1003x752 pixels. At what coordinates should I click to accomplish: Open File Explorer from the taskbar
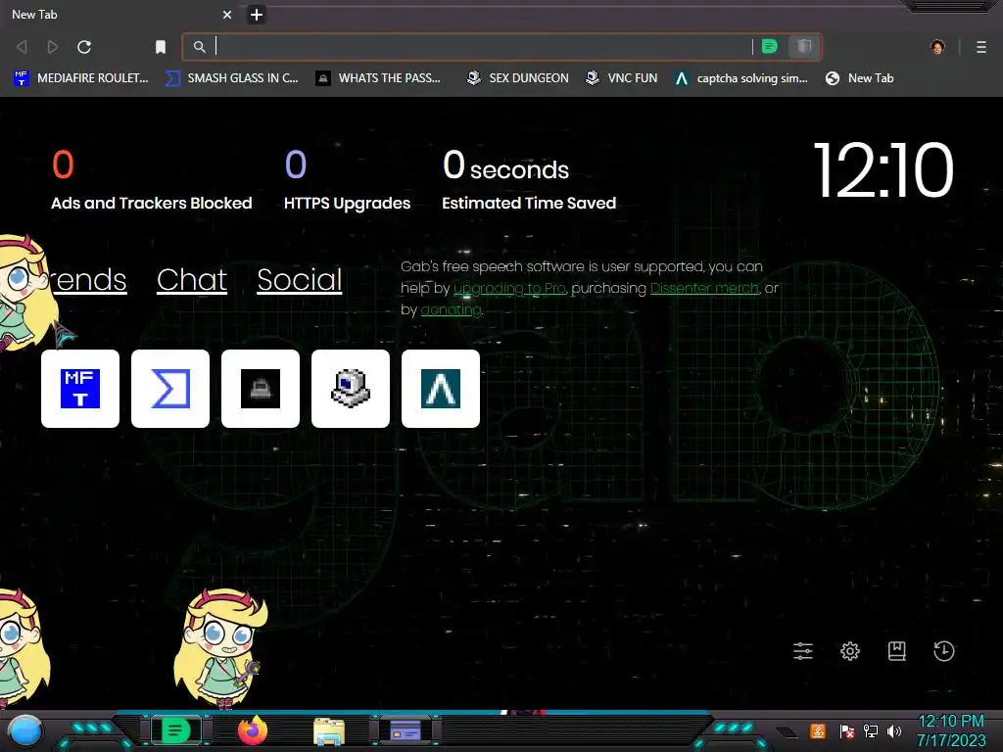click(329, 730)
